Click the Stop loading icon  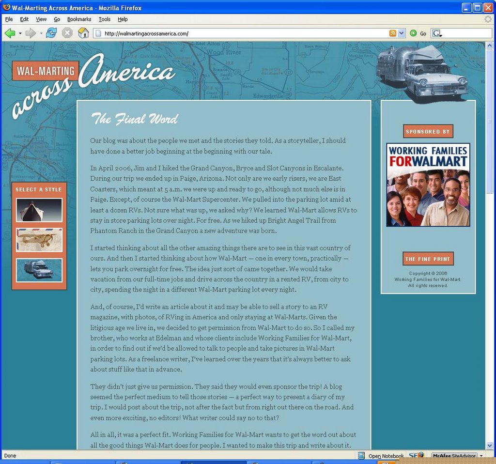(67, 33)
